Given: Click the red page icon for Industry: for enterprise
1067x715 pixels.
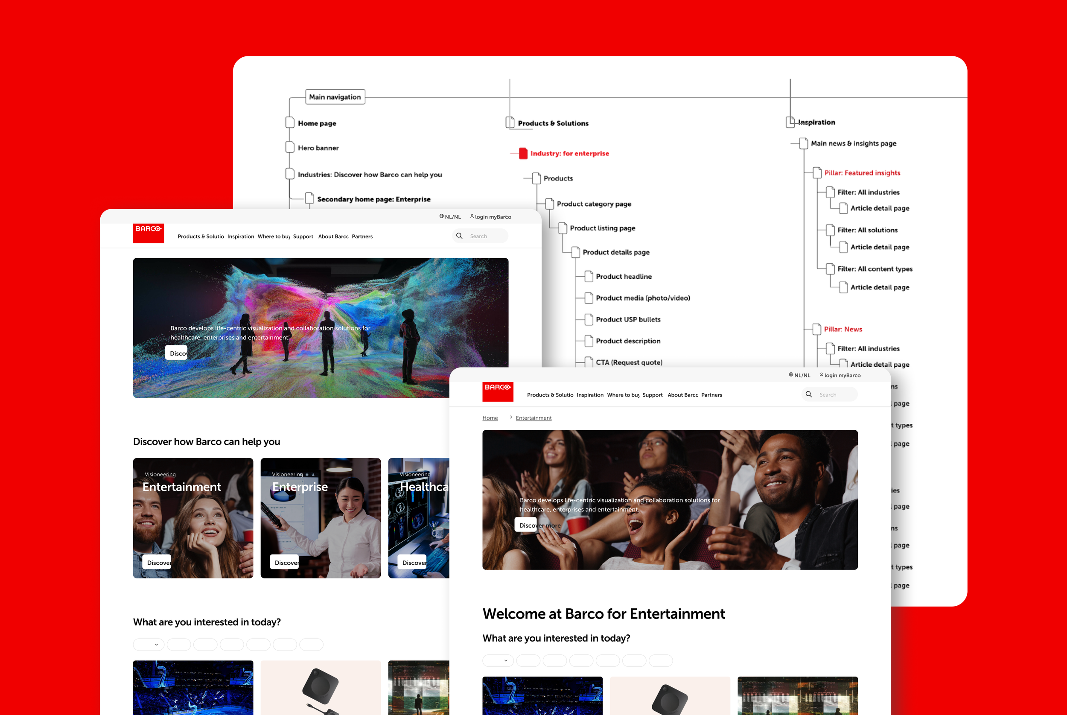Looking at the screenshot, I should (523, 153).
